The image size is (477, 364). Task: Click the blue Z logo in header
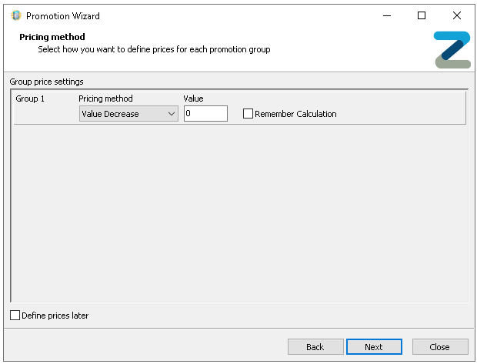[452, 50]
